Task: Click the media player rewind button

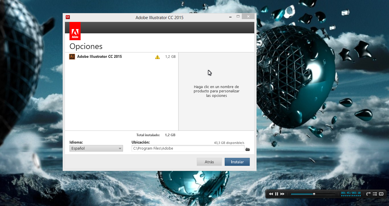Action: [x=271, y=194]
